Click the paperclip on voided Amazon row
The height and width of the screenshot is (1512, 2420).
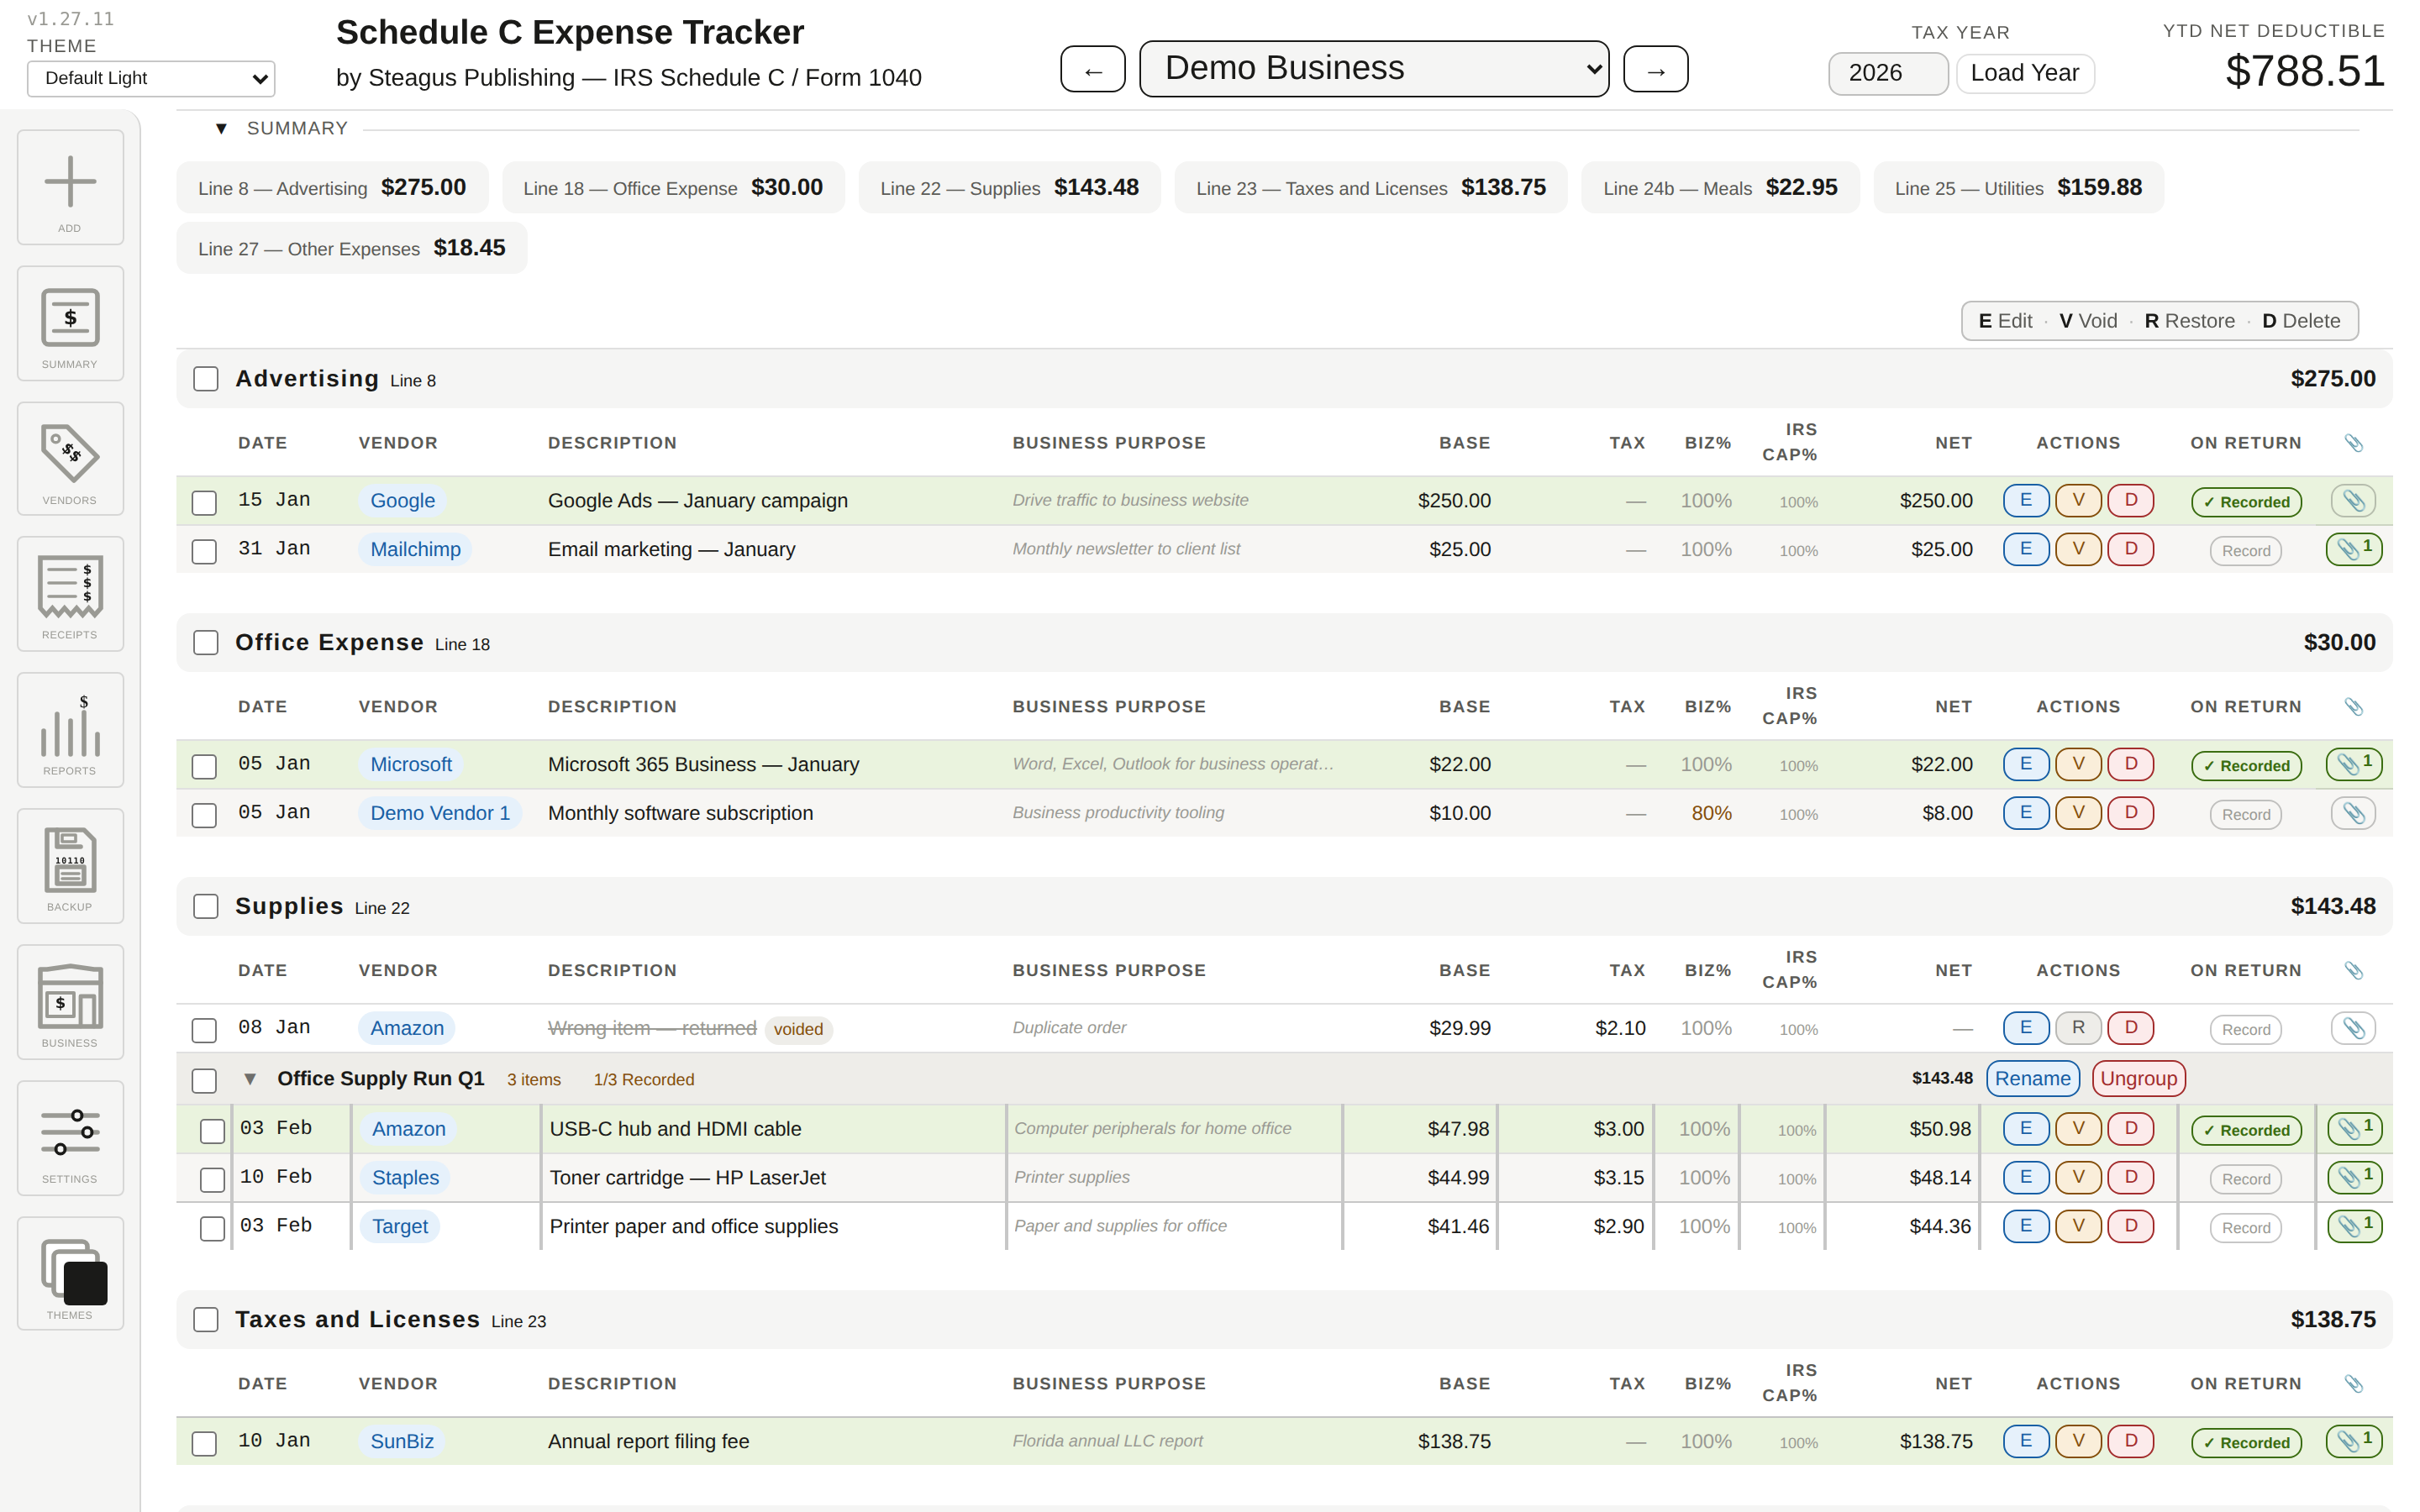tap(2353, 1028)
